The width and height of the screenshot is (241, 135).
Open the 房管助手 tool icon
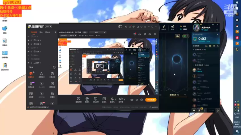click(42, 75)
